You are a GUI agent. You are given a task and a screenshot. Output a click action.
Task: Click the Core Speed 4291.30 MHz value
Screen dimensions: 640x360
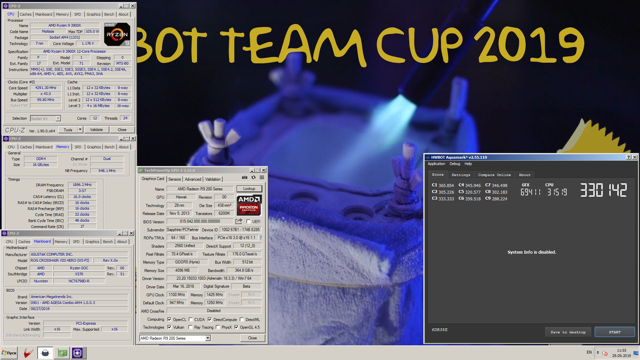(46, 88)
